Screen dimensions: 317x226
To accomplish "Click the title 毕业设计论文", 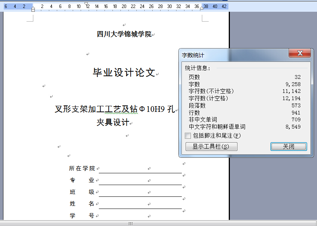I will pos(124,72).
